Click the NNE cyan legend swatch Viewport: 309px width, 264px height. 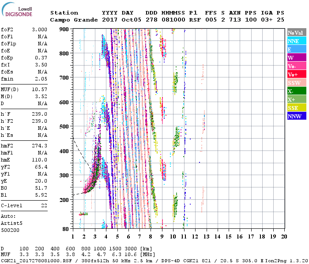pos(296,41)
